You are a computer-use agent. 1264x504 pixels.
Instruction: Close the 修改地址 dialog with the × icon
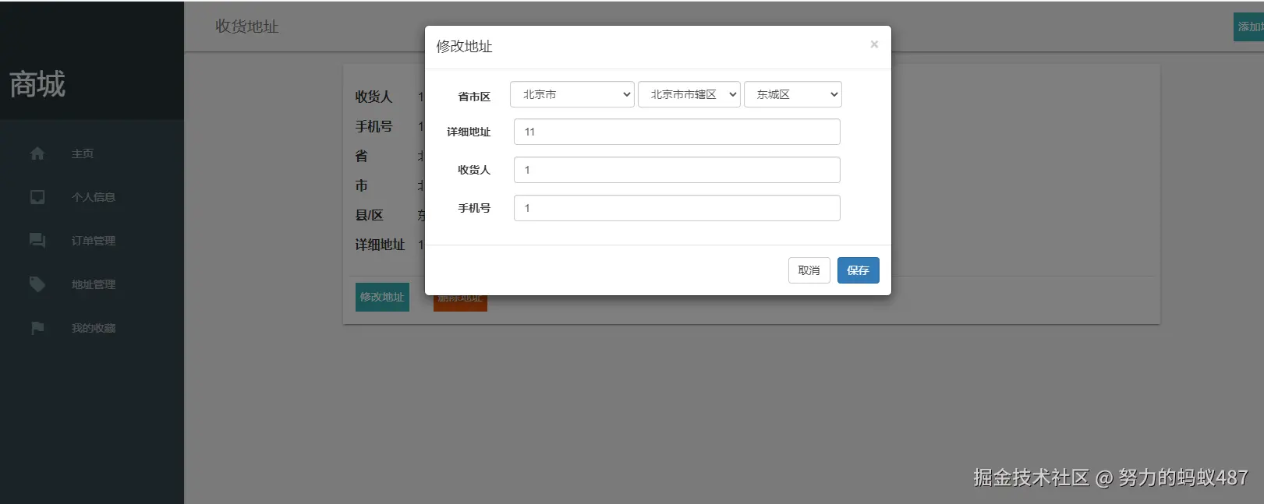point(874,44)
